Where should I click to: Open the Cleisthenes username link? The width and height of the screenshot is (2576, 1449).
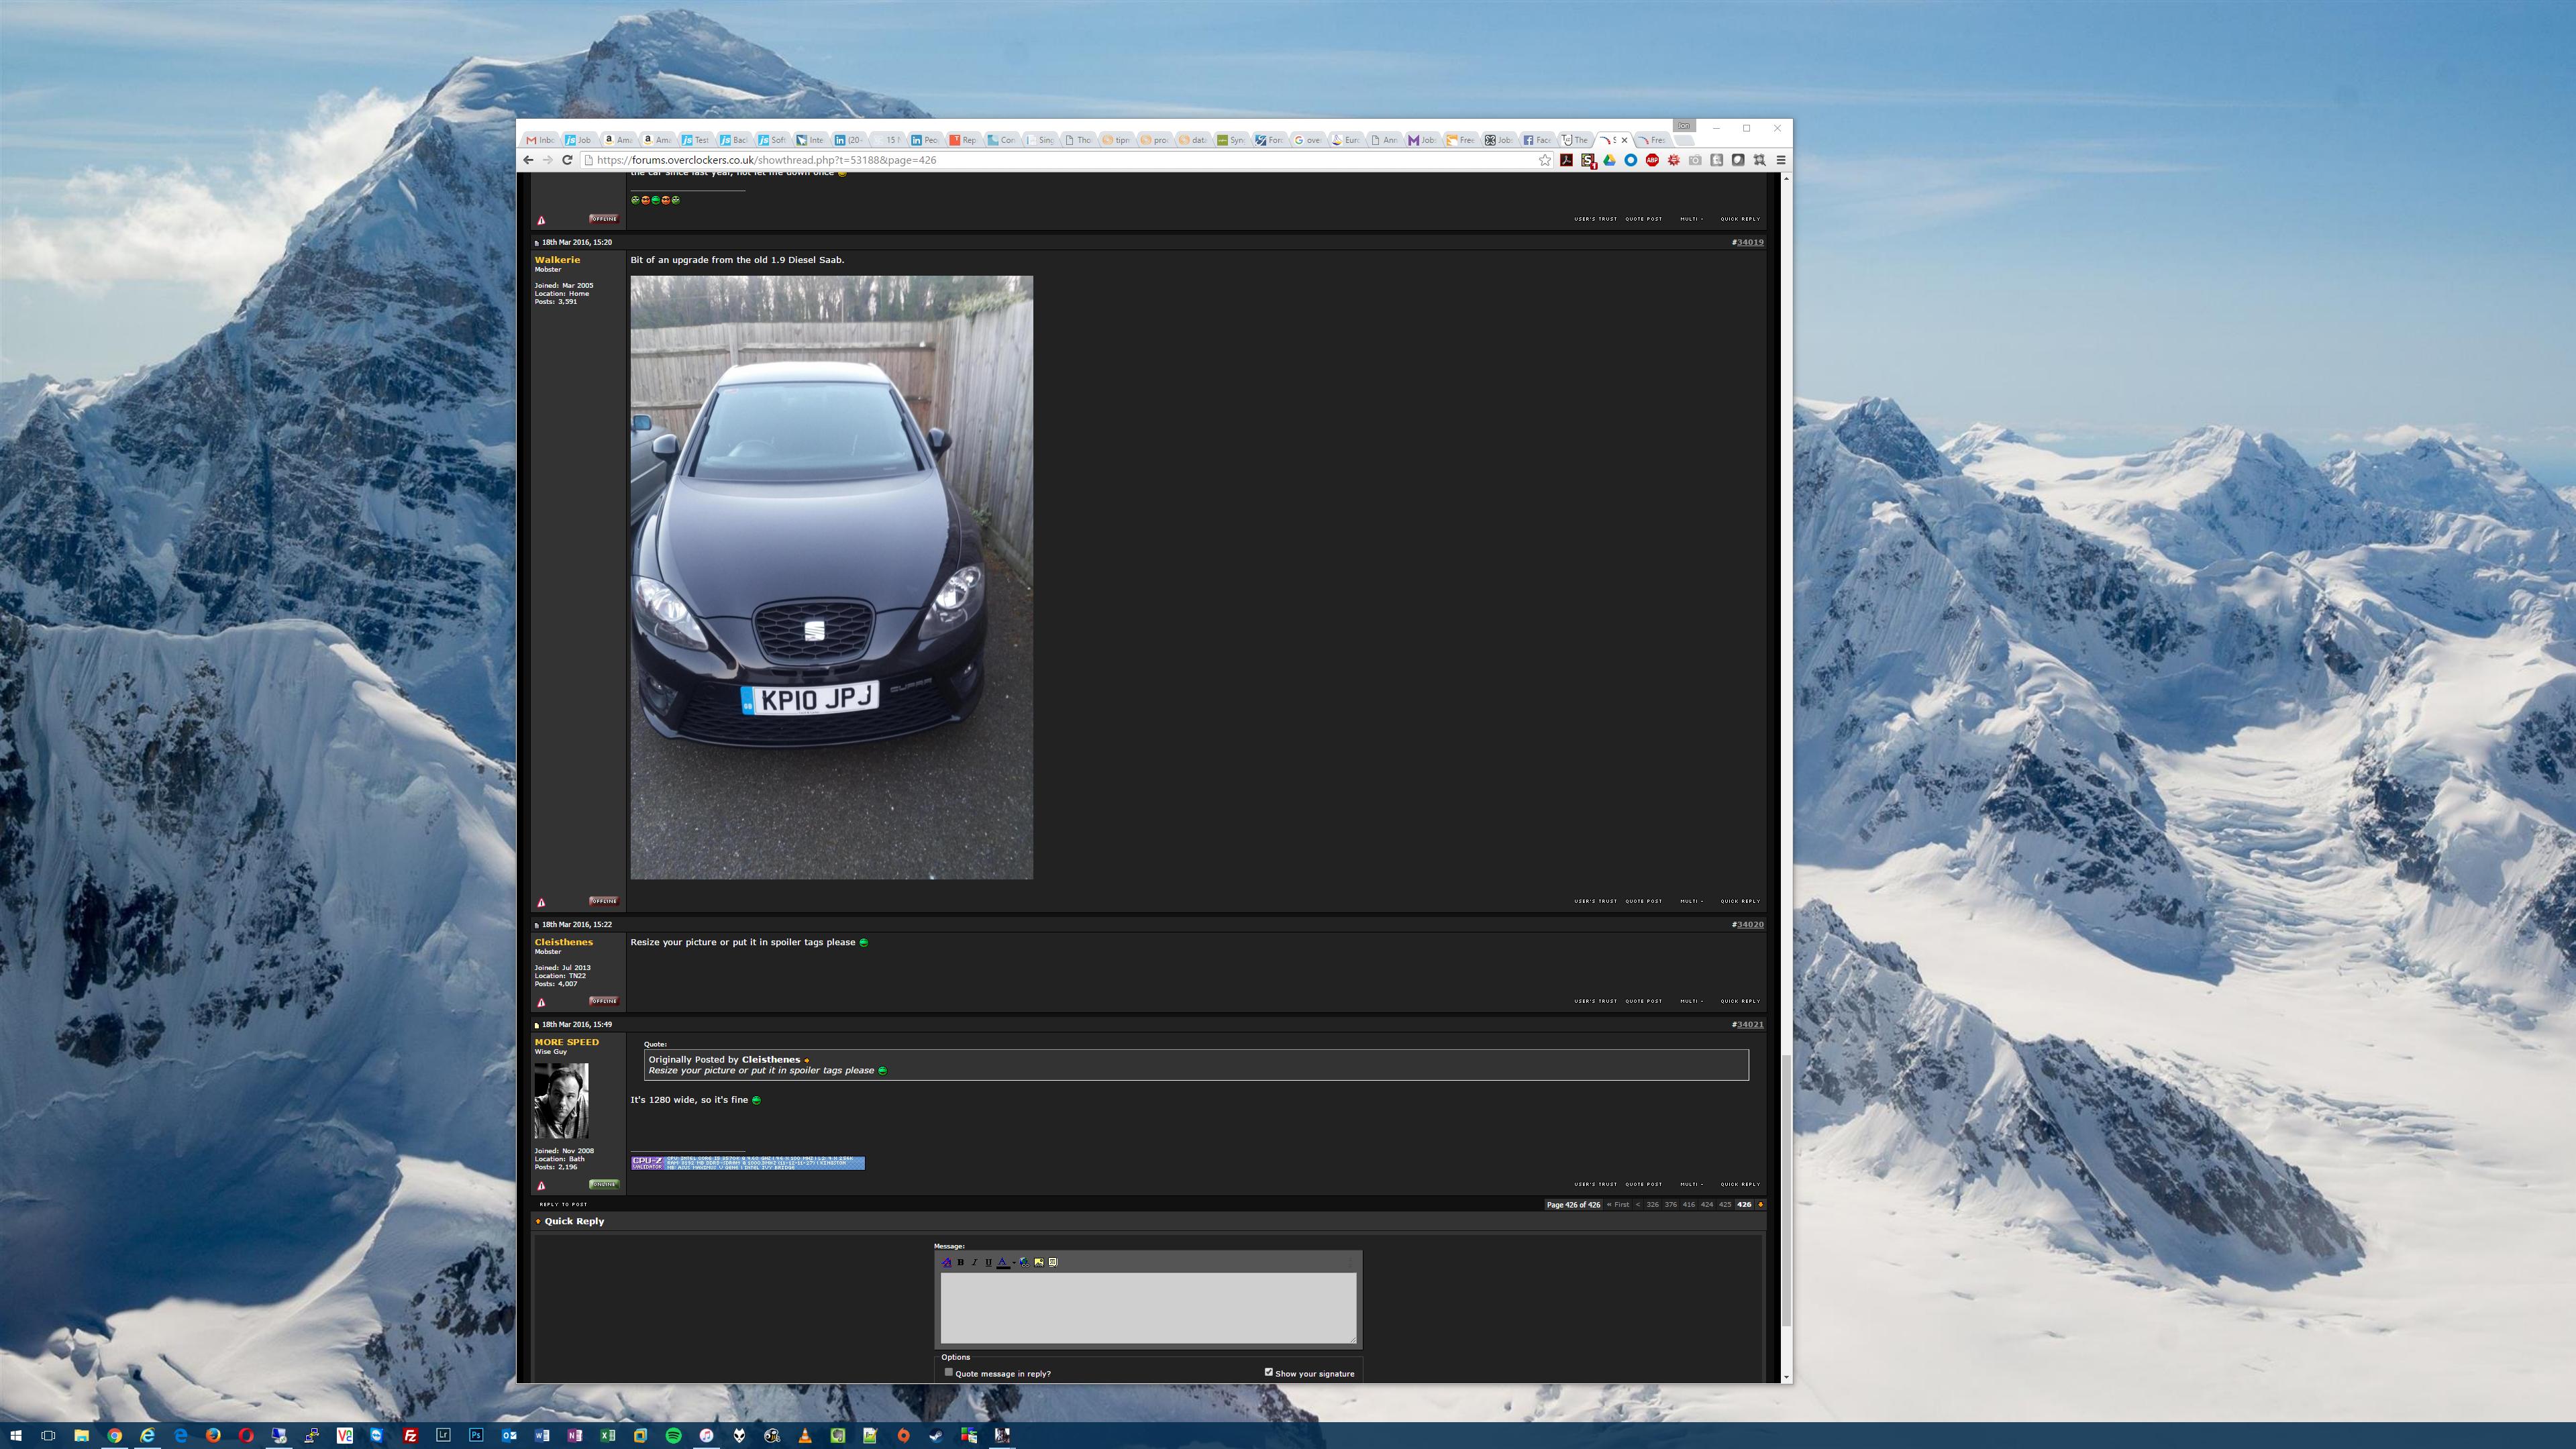pyautogui.click(x=564, y=942)
